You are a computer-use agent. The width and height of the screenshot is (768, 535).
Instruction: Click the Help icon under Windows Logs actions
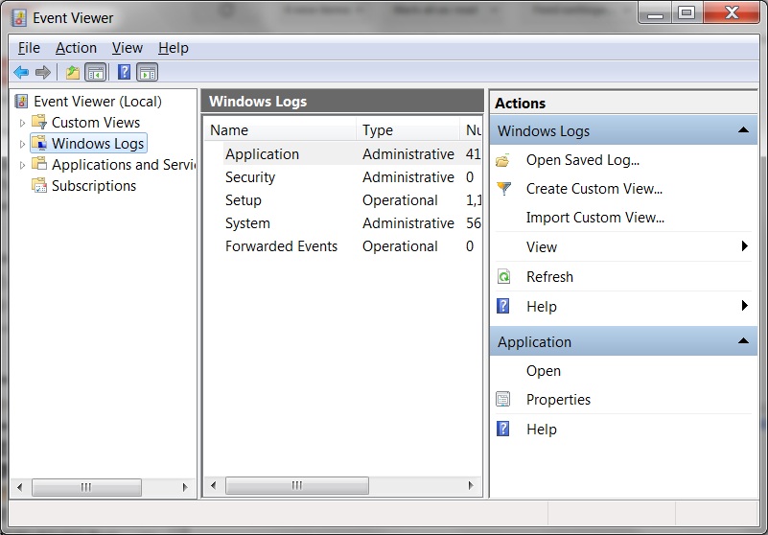[503, 306]
